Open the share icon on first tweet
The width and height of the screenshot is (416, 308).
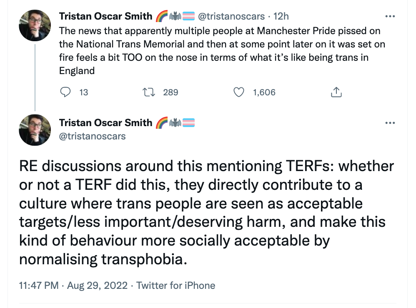point(336,92)
